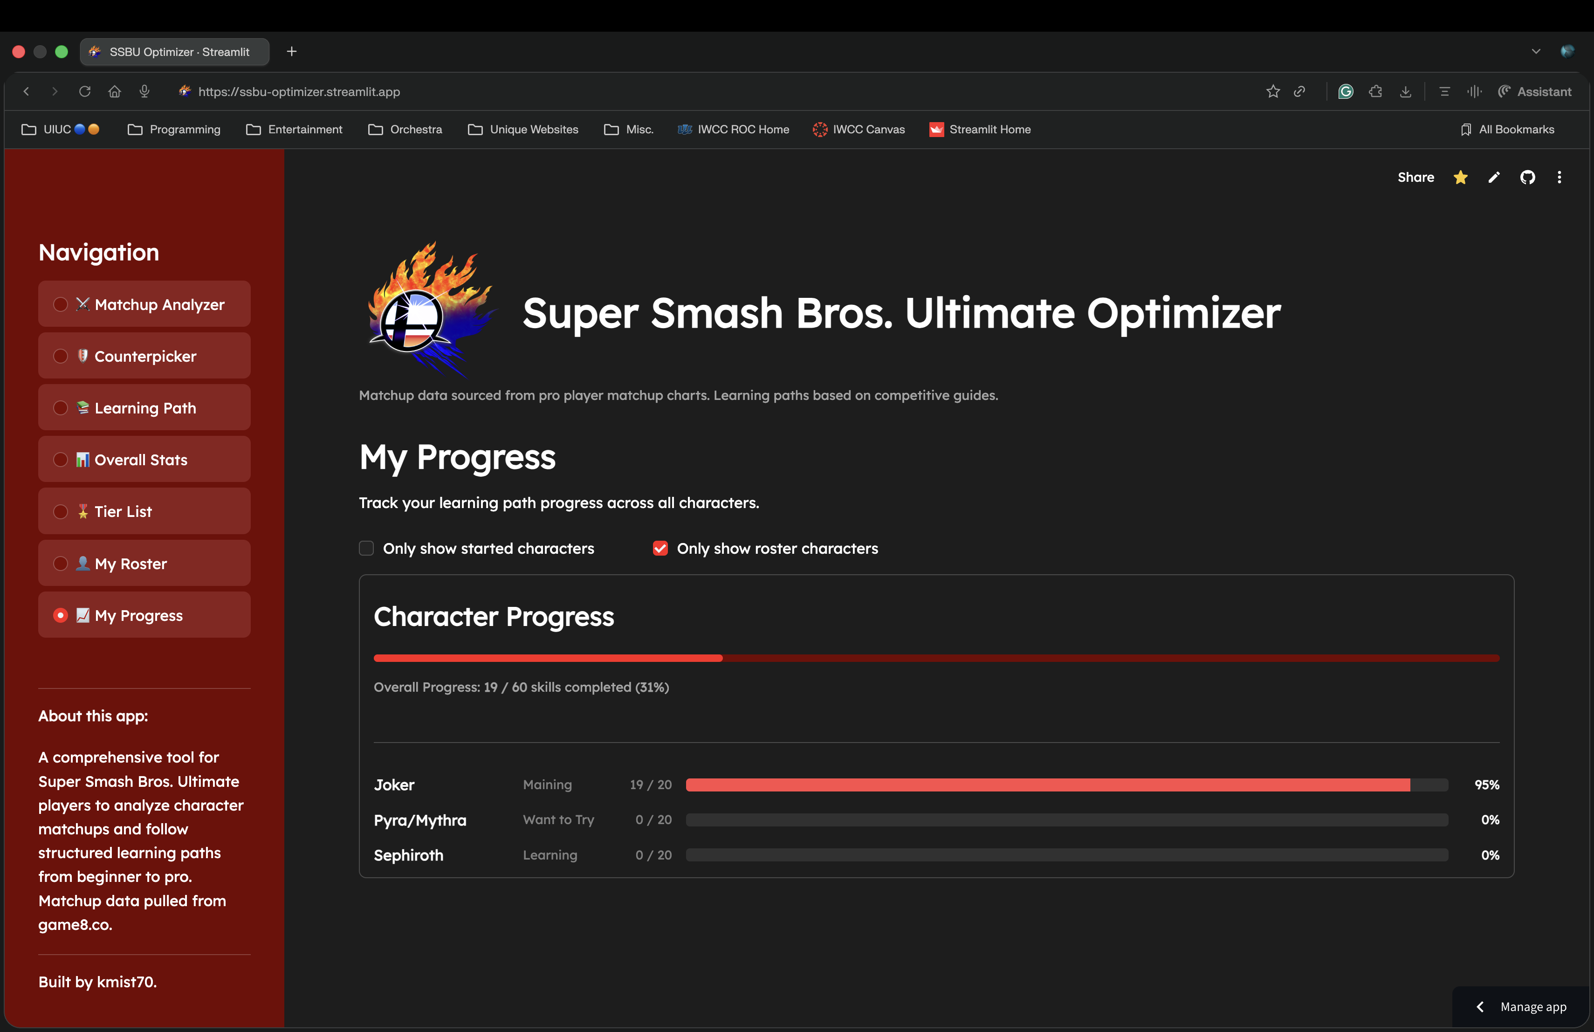The width and height of the screenshot is (1594, 1032).
Task: Open All Bookmarks panel
Action: tap(1508, 129)
